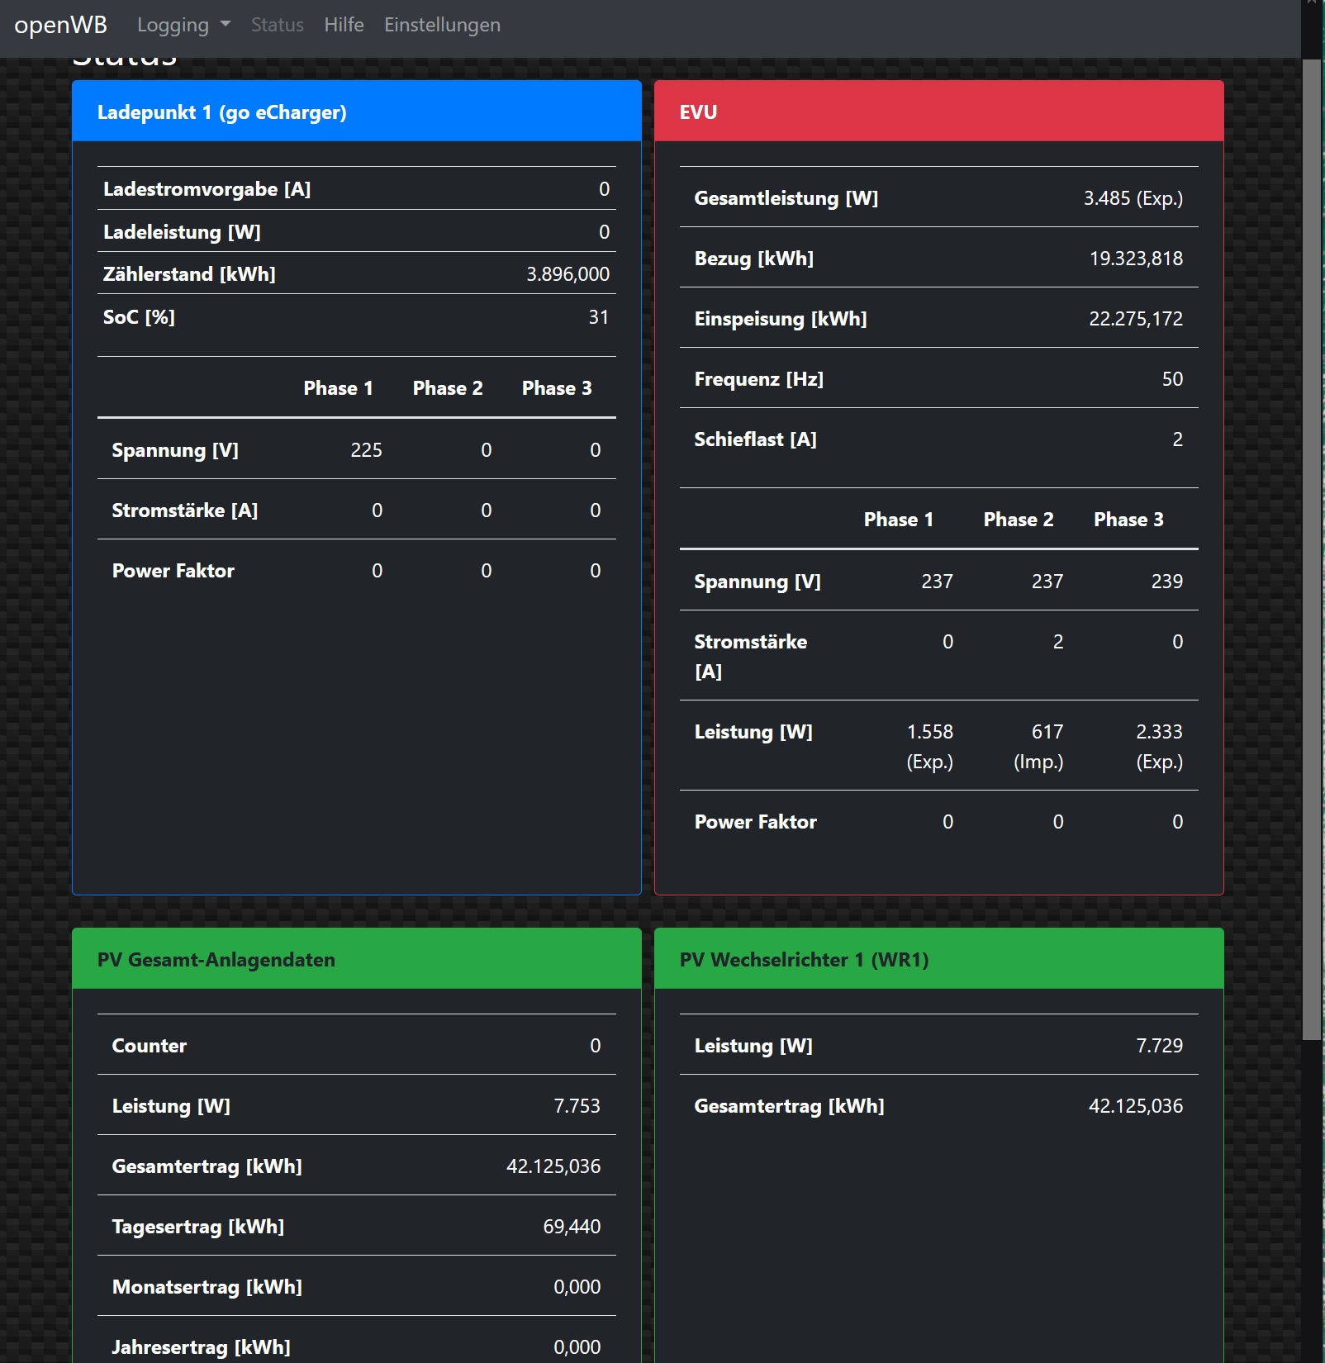The width and height of the screenshot is (1325, 1363).
Task: Open the Hilfe menu item
Action: click(344, 25)
